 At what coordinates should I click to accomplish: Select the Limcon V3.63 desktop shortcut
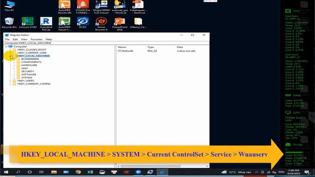28,23
